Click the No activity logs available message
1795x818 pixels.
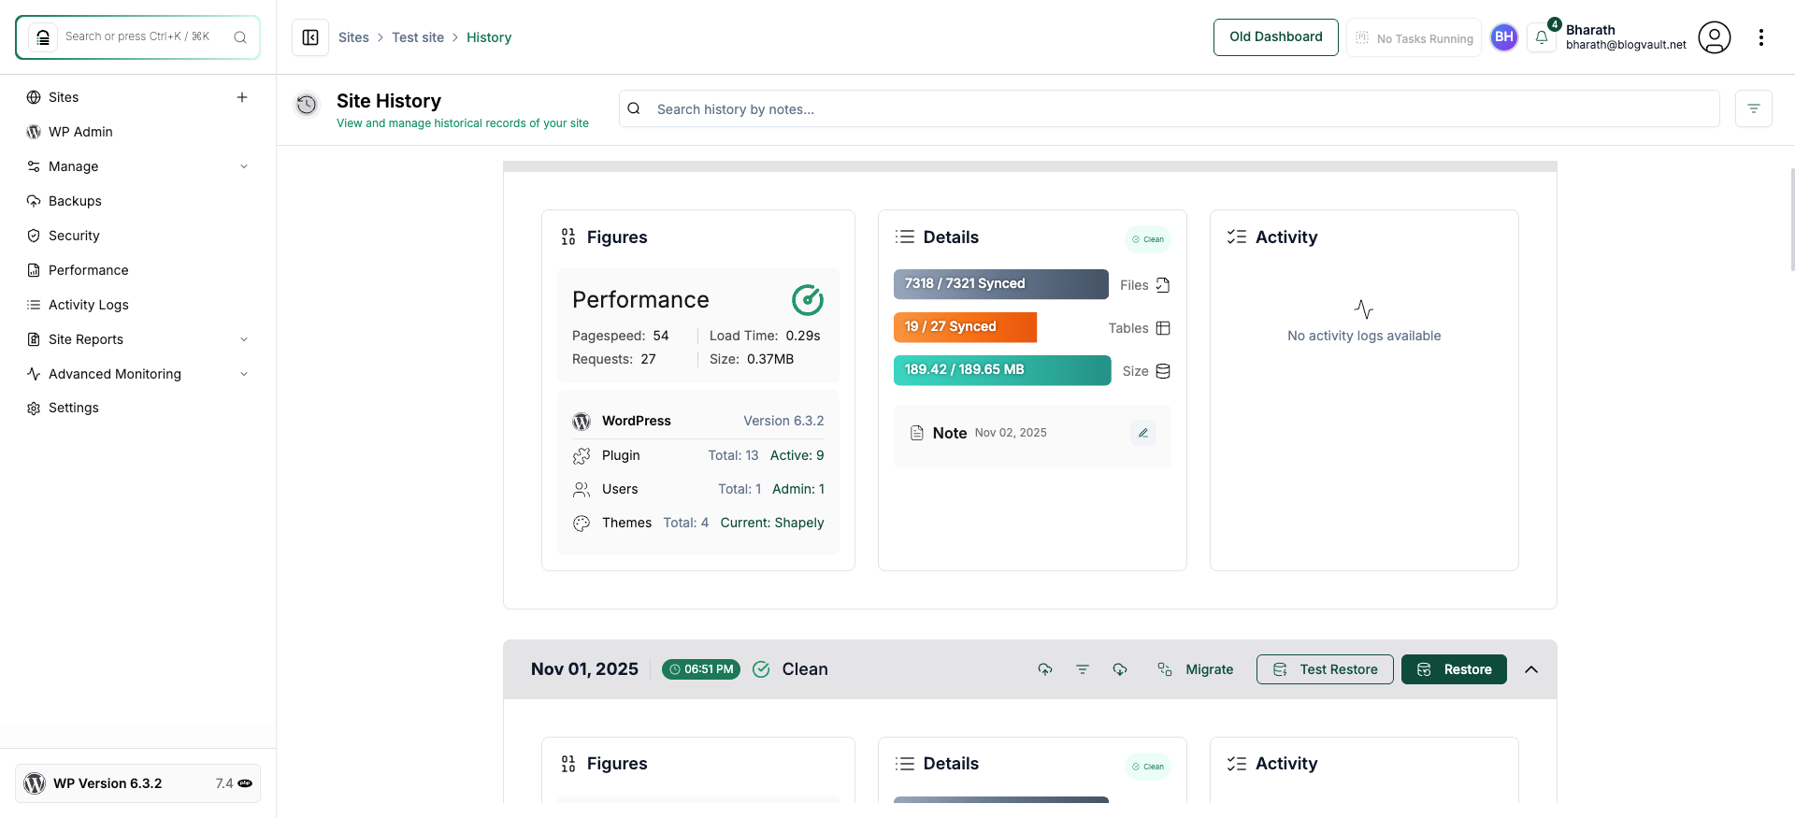1364,337
